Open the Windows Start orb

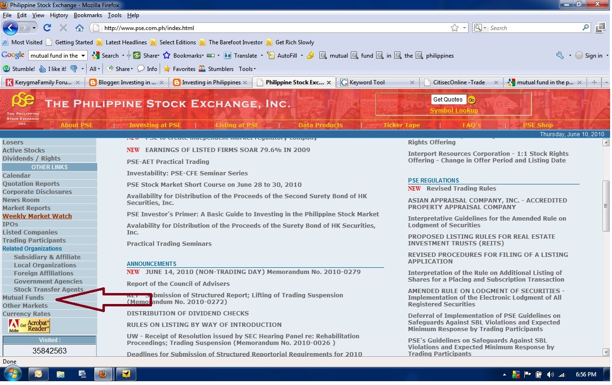pos(12,374)
